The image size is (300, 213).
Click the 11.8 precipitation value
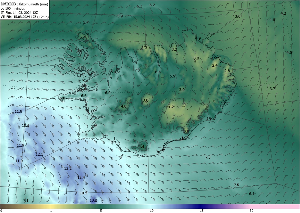click(18, 111)
